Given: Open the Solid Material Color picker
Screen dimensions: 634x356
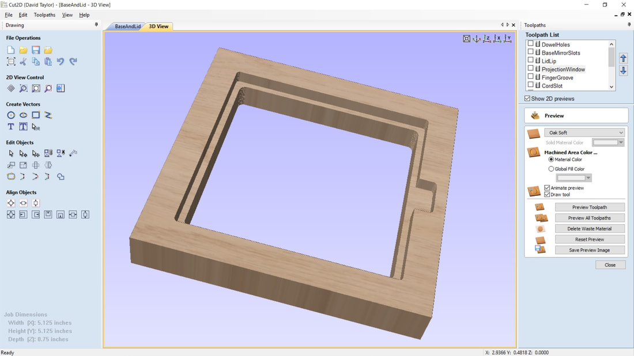Looking at the screenshot, I should 608,142.
